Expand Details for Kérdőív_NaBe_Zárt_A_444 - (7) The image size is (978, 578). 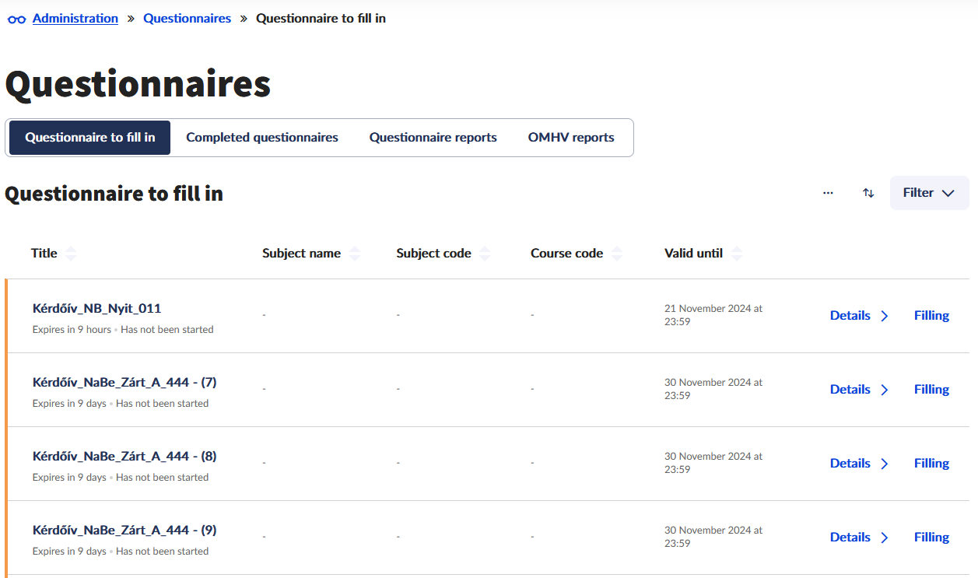point(859,390)
